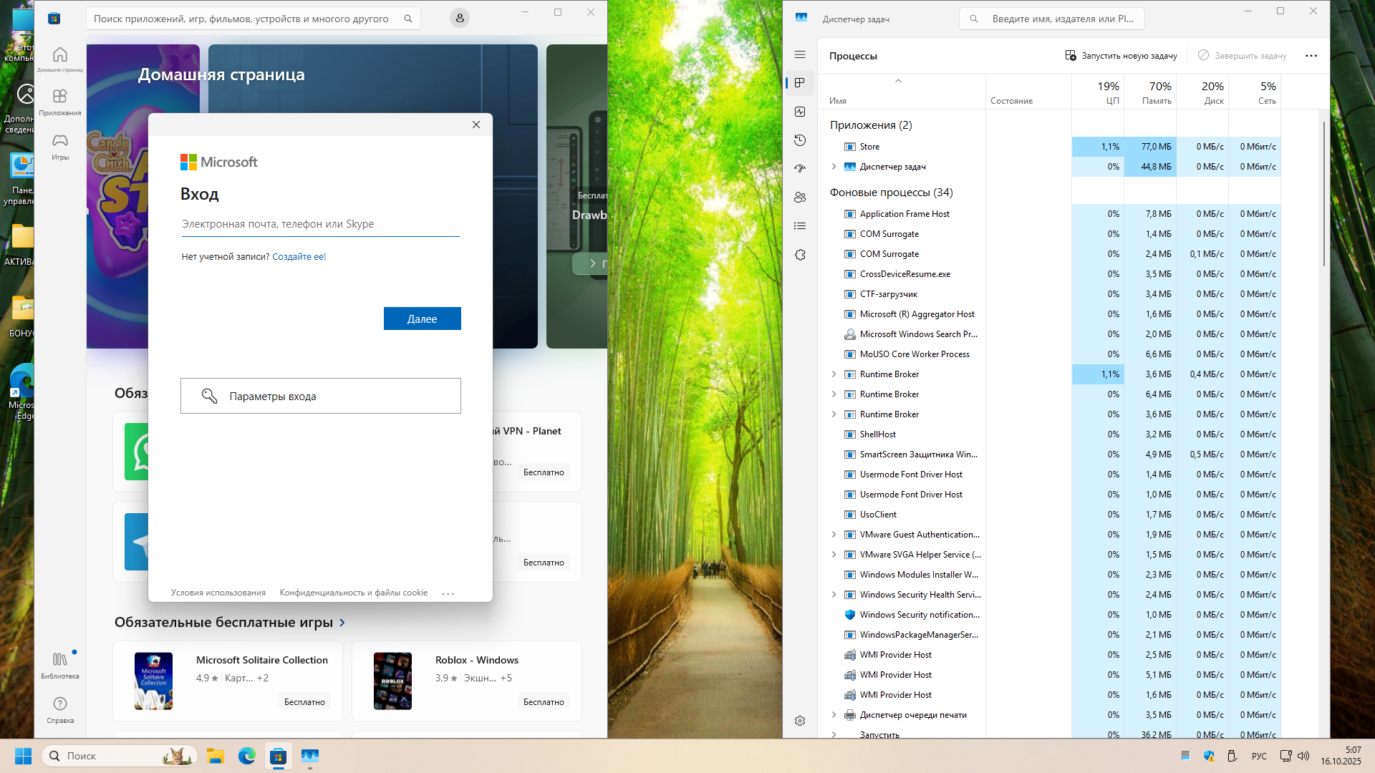
Task: Expand Windows Security Health Service row
Action: [x=834, y=595]
